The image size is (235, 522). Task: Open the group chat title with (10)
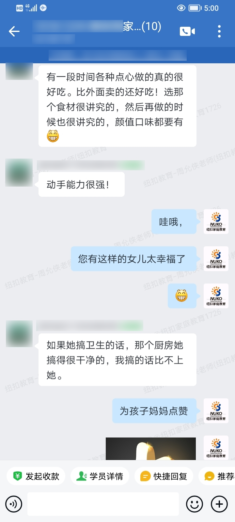tap(97, 27)
